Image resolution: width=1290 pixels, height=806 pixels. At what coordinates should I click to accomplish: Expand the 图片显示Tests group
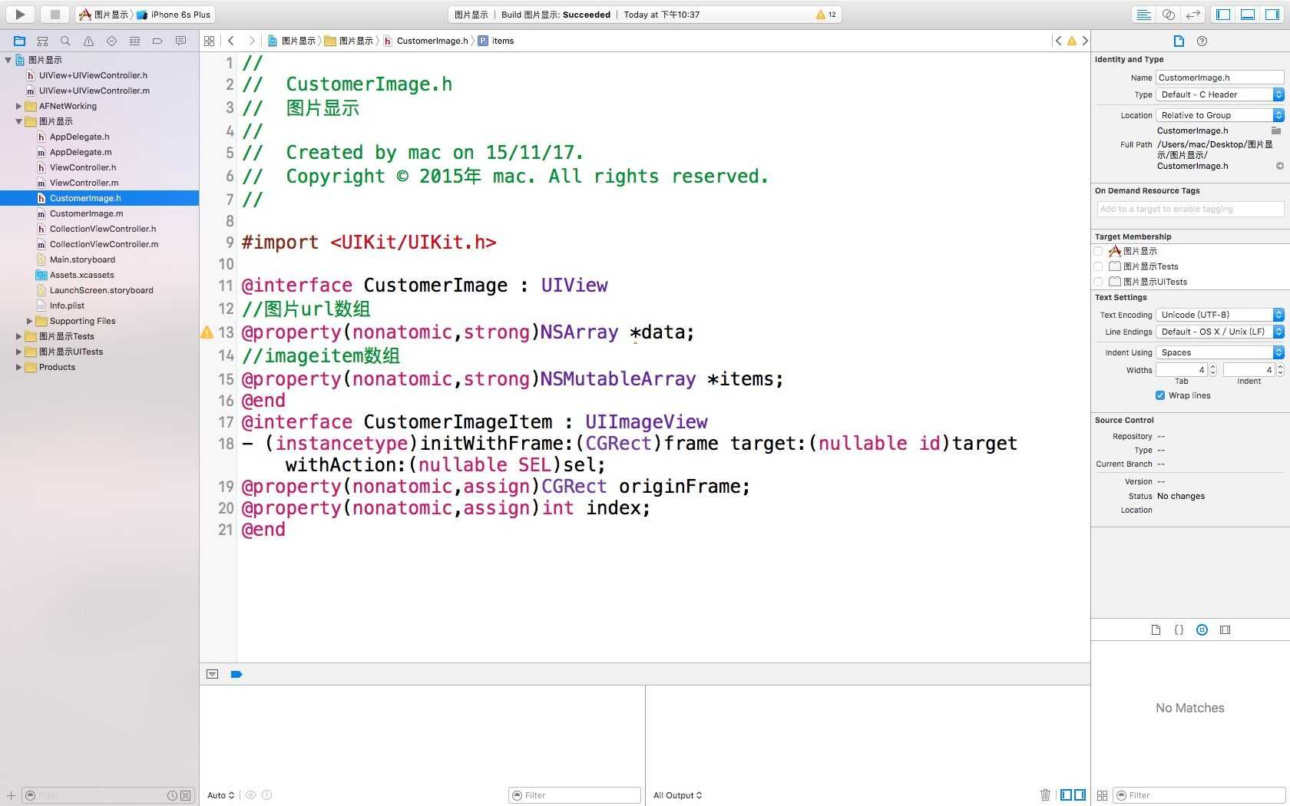pos(18,336)
